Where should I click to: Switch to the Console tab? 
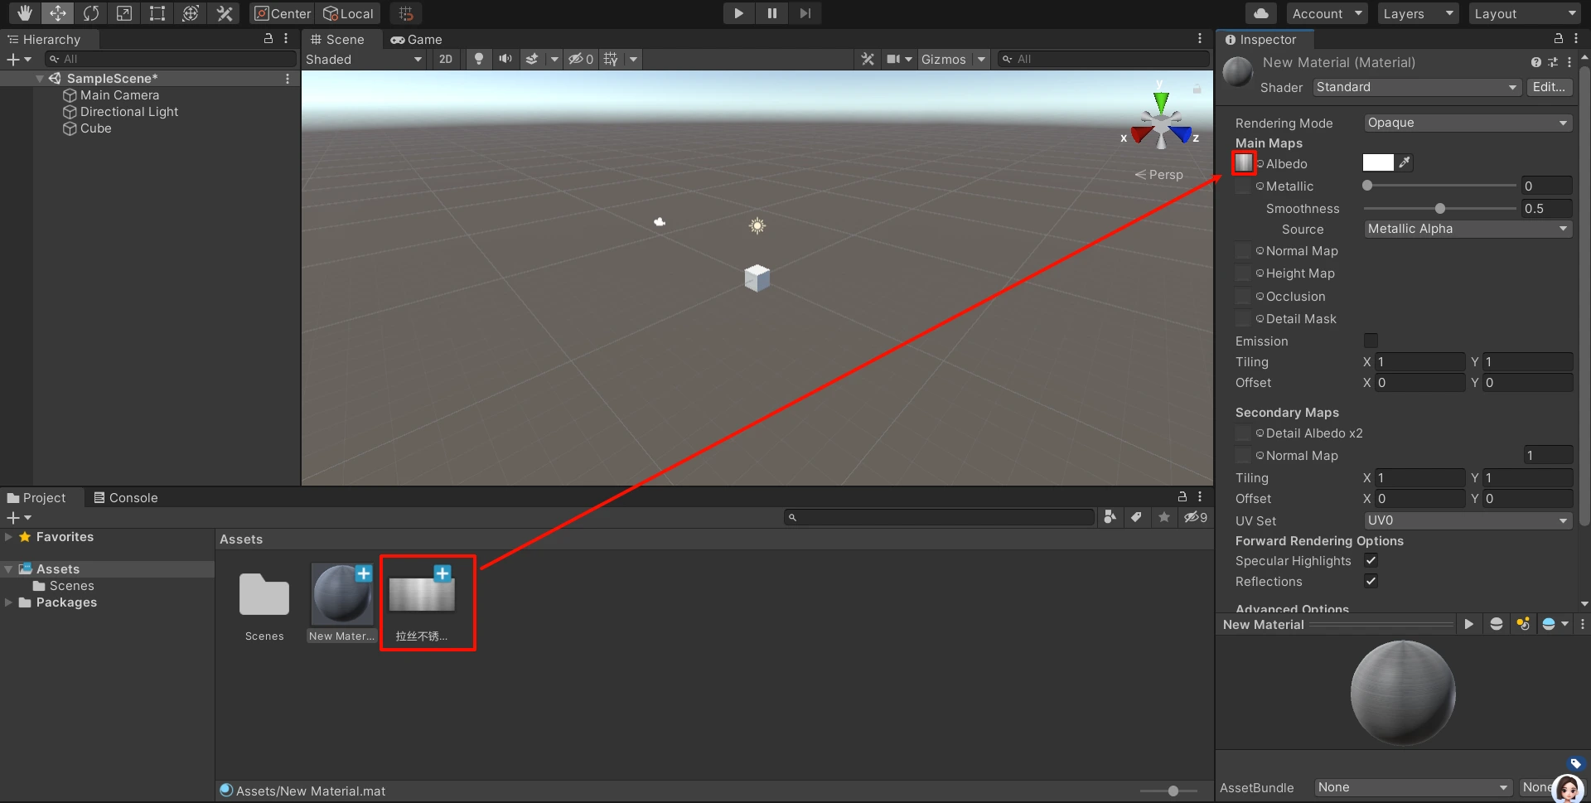[x=125, y=498]
